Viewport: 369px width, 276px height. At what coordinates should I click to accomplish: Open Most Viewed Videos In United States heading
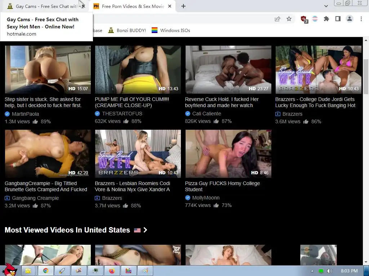[x=67, y=230]
